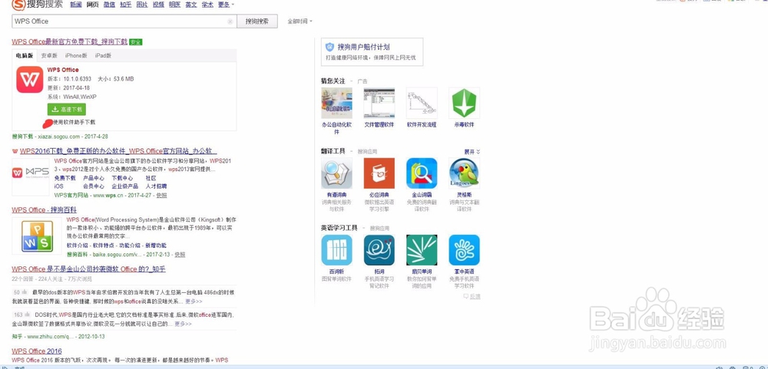Open WPS Office - 搜狗百科 result title
Image resolution: width=768 pixels, height=369 pixels.
click(x=44, y=210)
